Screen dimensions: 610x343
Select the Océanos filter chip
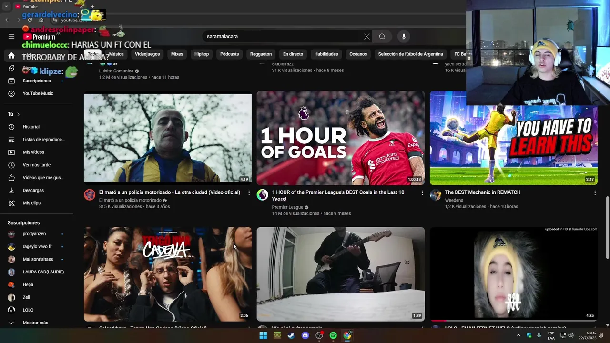(x=358, y=54)
